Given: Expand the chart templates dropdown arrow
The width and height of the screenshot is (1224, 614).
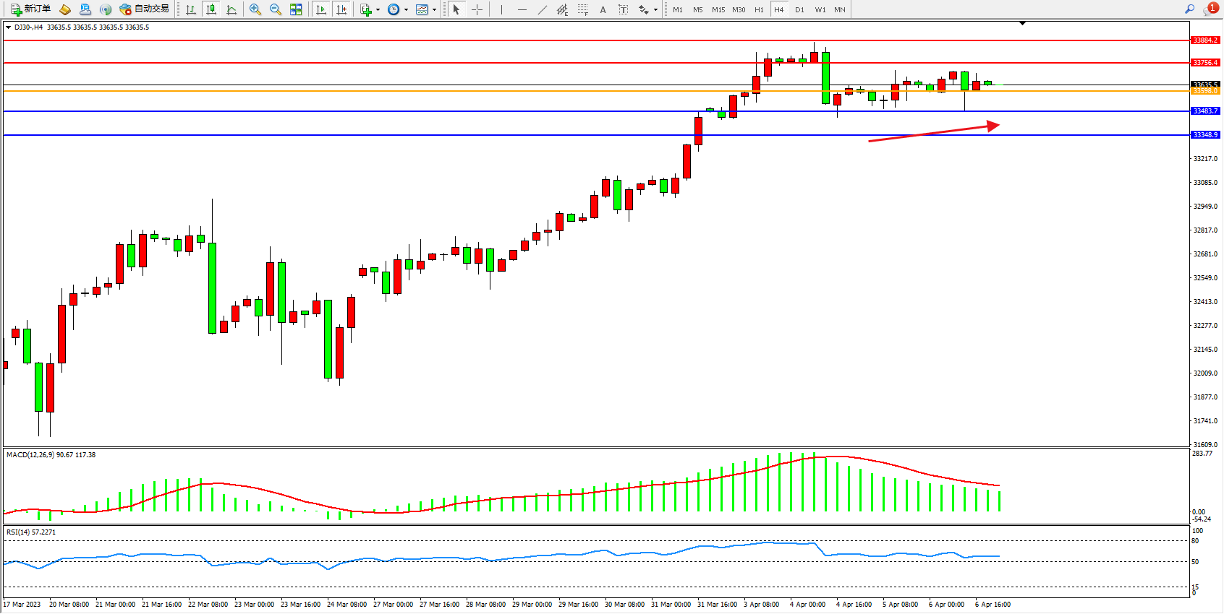Looking at the screenshot, I should tap(434, 10).
